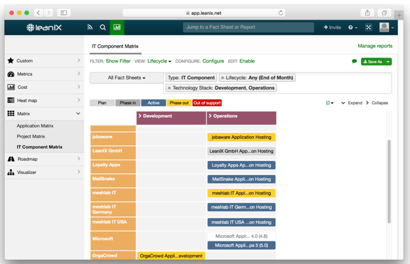Screen dimensions: 410x264
Task: Remove the Lifecycle filter tag
Action: (223, 78)
